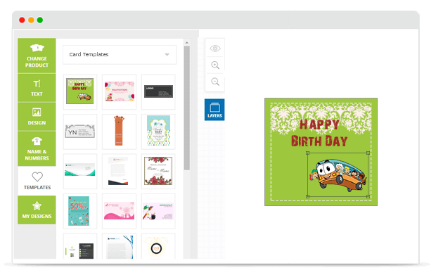Image resolution: width=436 pixels, height=275 pixels.
Task: Select the Text tool tab
Action: (37, 88)
